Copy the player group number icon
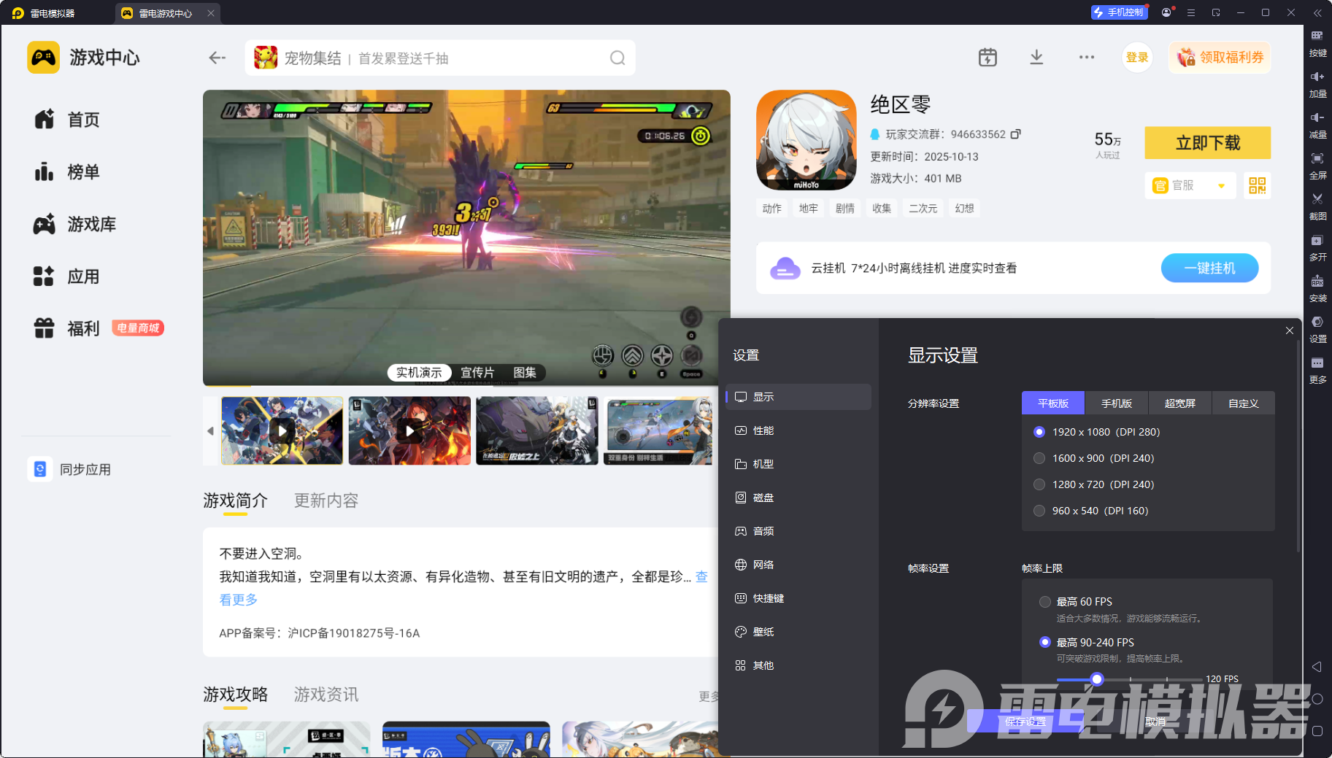Viewport: 1332px width, 758px height. tap(1015, 134)
